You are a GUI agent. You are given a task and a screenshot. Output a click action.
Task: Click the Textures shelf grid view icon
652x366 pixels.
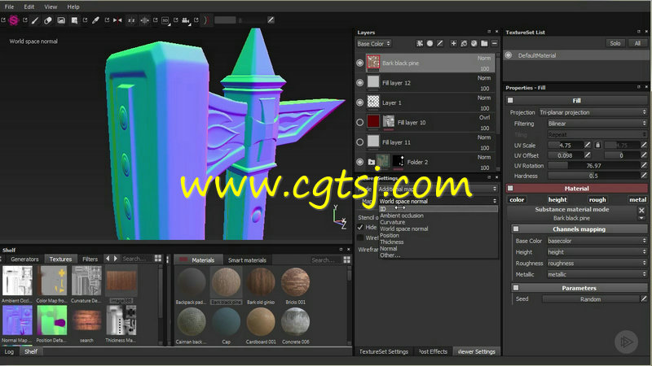click(x=158, y=258)
